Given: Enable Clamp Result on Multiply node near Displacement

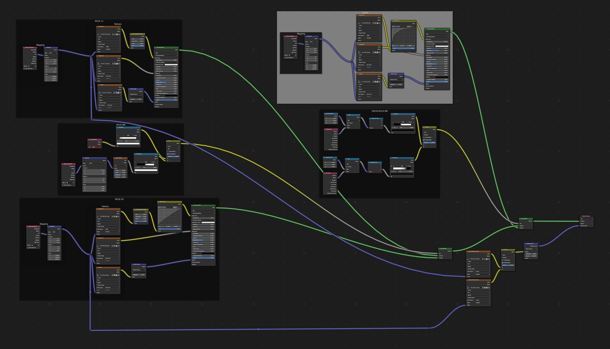Looking at the screenshot, I should [x=503, y=260].
